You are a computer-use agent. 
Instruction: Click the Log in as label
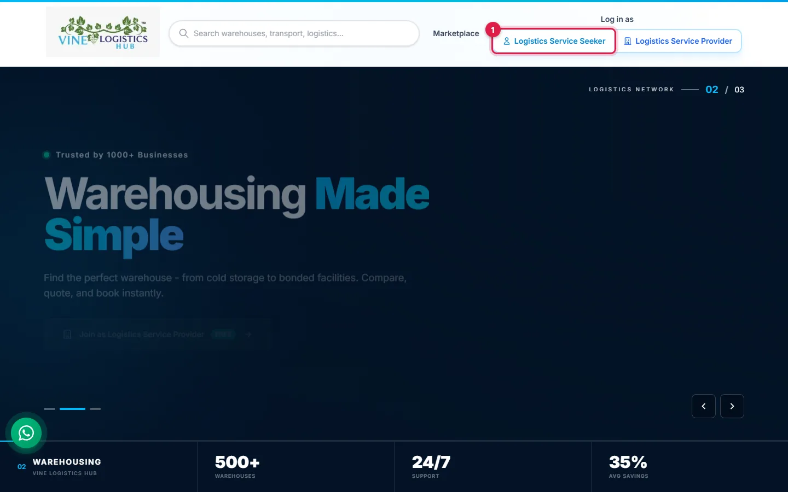[x=617, y=19]
